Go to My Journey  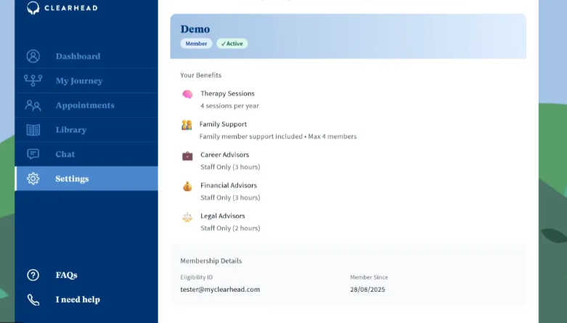coord(86,81)
